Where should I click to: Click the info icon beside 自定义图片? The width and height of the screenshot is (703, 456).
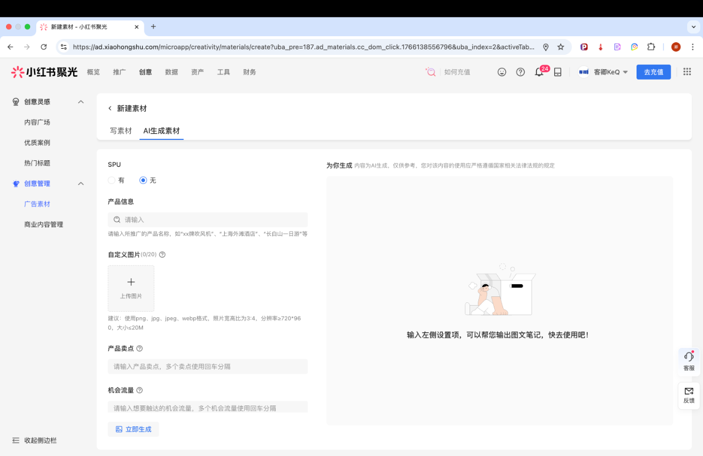point(162,255)
